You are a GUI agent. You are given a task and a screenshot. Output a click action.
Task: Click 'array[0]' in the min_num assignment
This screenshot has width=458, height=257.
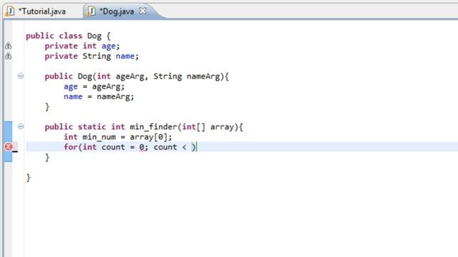[x=149, y=137]
